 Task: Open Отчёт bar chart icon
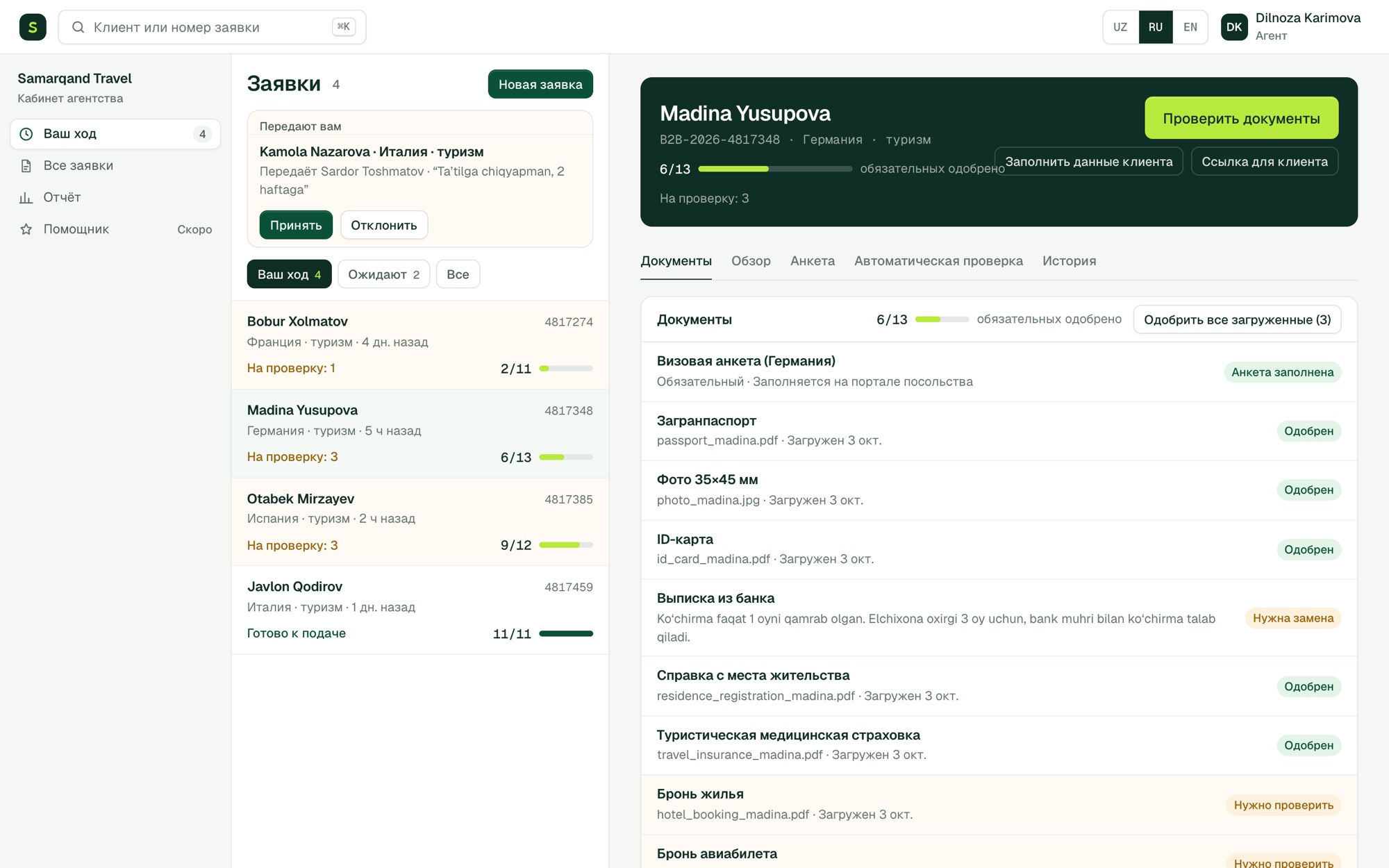(26, 198)
